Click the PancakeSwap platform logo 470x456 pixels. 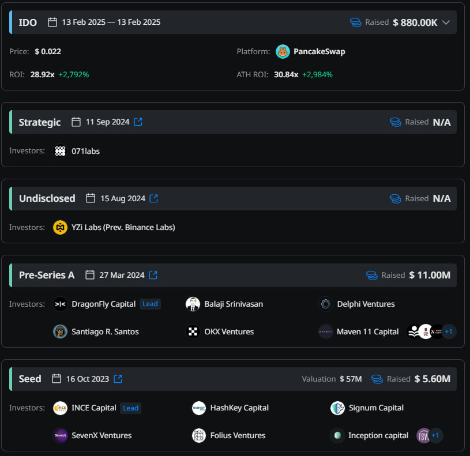coord(283,51)
